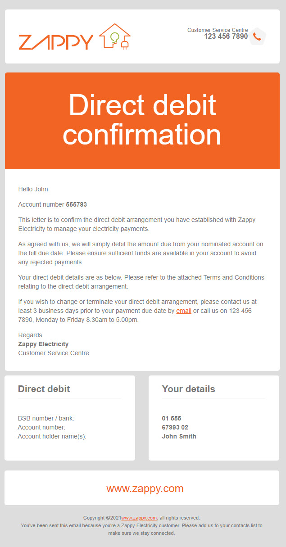Click the Direct debit section heading
The width and height of the screenshot is (286, 547).
tap(44, 389)
